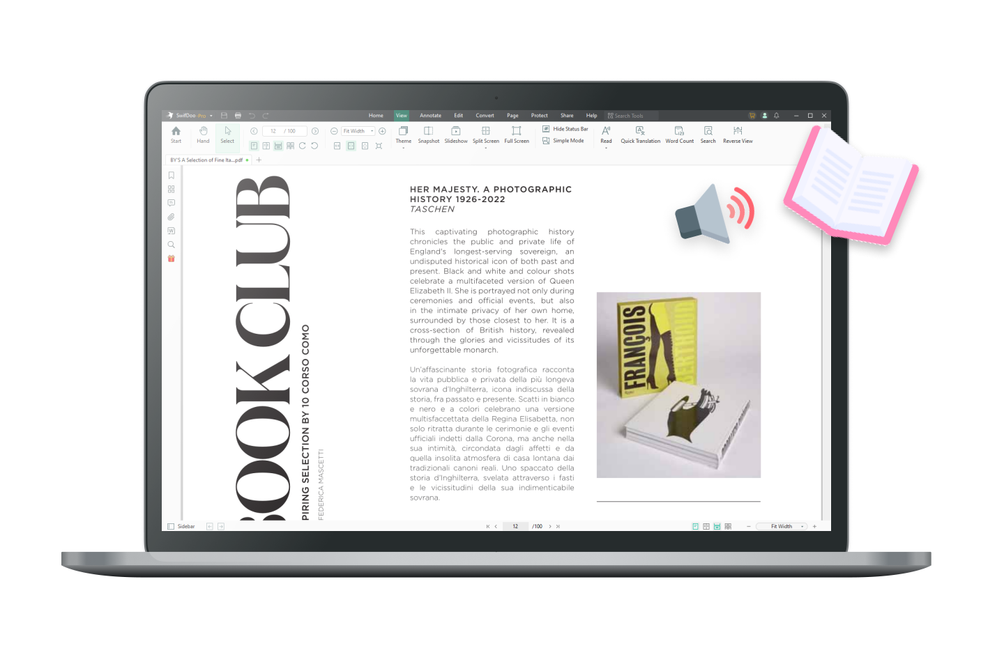This screenshot has width=1004, height=669.
Task: Undo the last action in title bar
Action: [252, 116]
